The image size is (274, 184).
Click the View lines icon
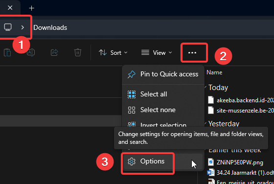pos(145,52)
